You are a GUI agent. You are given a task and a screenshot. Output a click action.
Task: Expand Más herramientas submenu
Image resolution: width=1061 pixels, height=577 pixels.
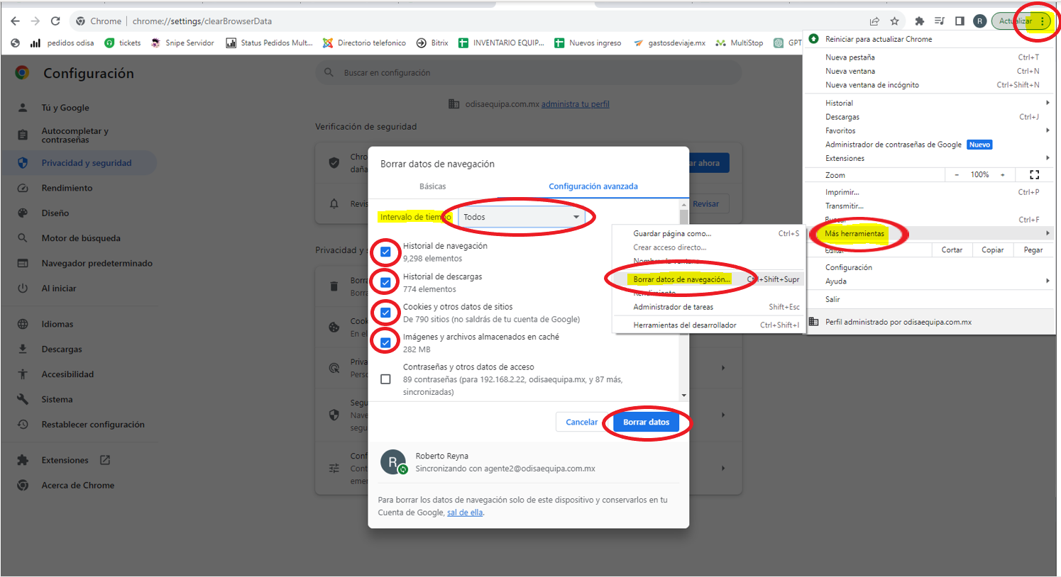pyautogui.click(x=930, y=233)
